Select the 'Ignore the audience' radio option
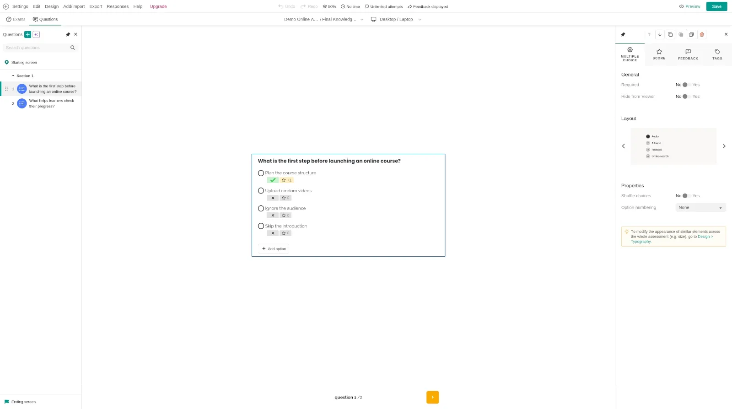This screenshot has width=732, height=409. pyautogui.click(x=261, y=209)
